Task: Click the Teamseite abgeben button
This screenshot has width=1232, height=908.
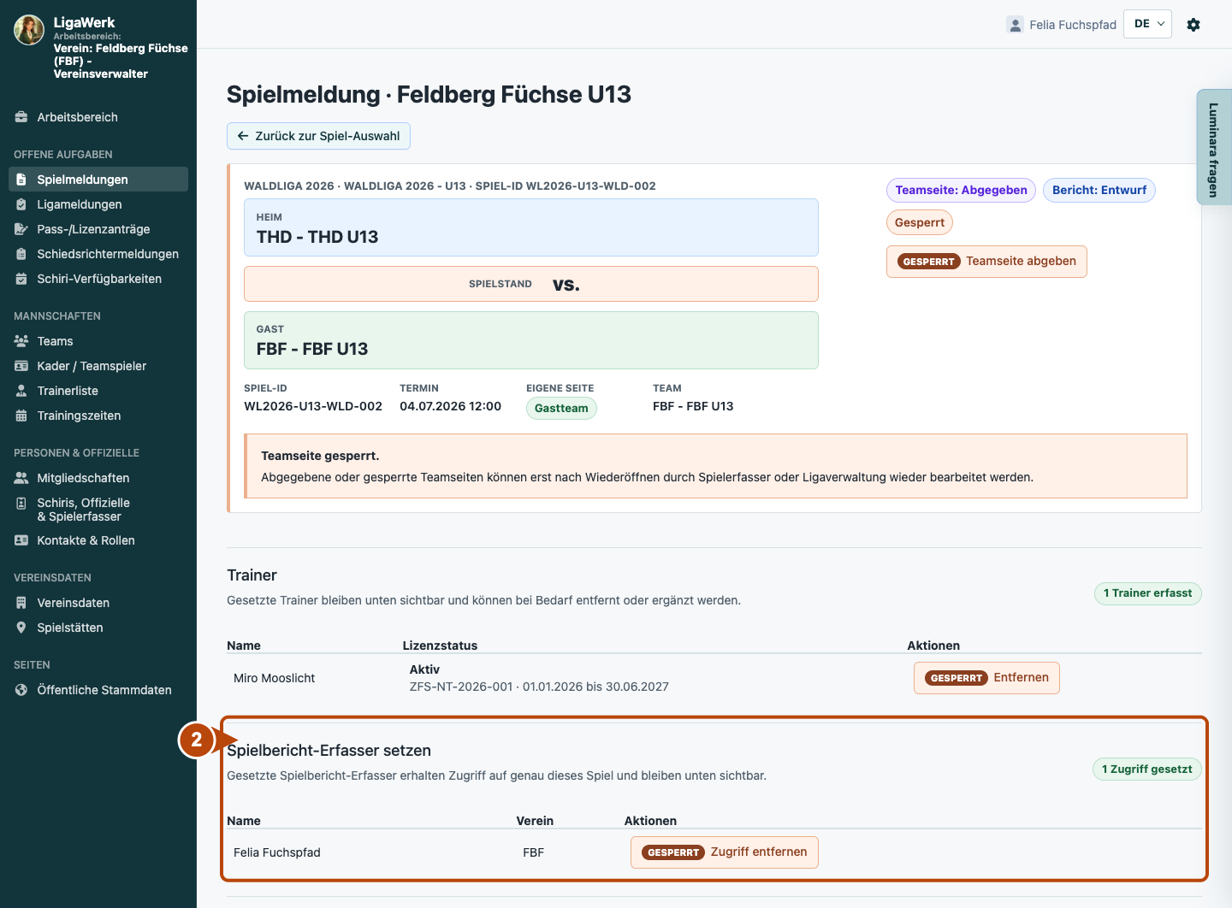Action: point(986,262)
